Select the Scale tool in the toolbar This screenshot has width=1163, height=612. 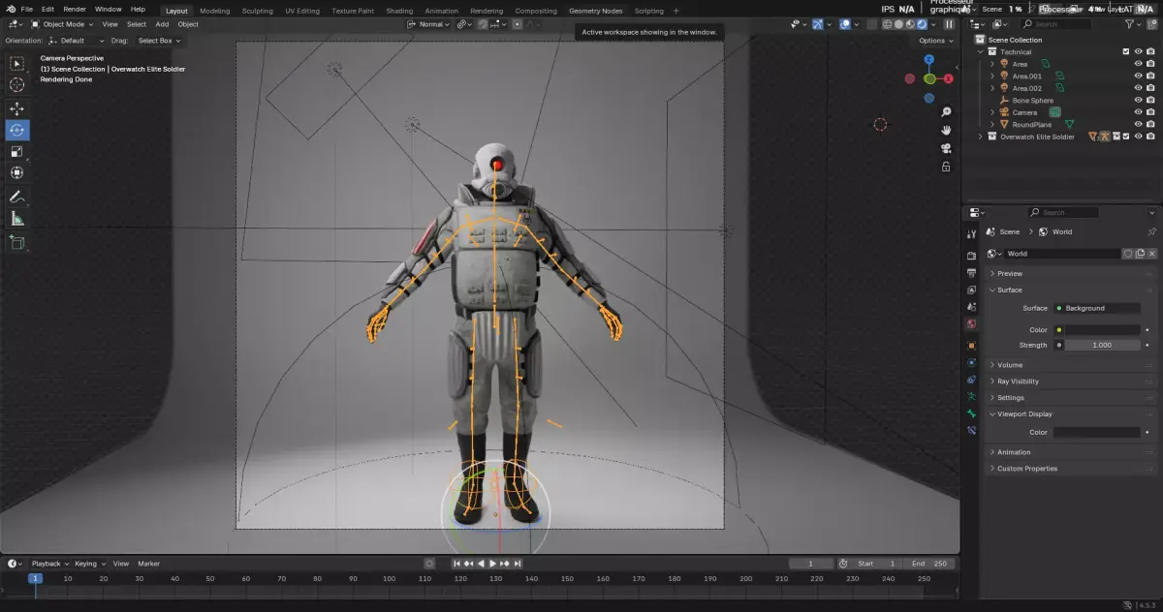tap(17, 151)
